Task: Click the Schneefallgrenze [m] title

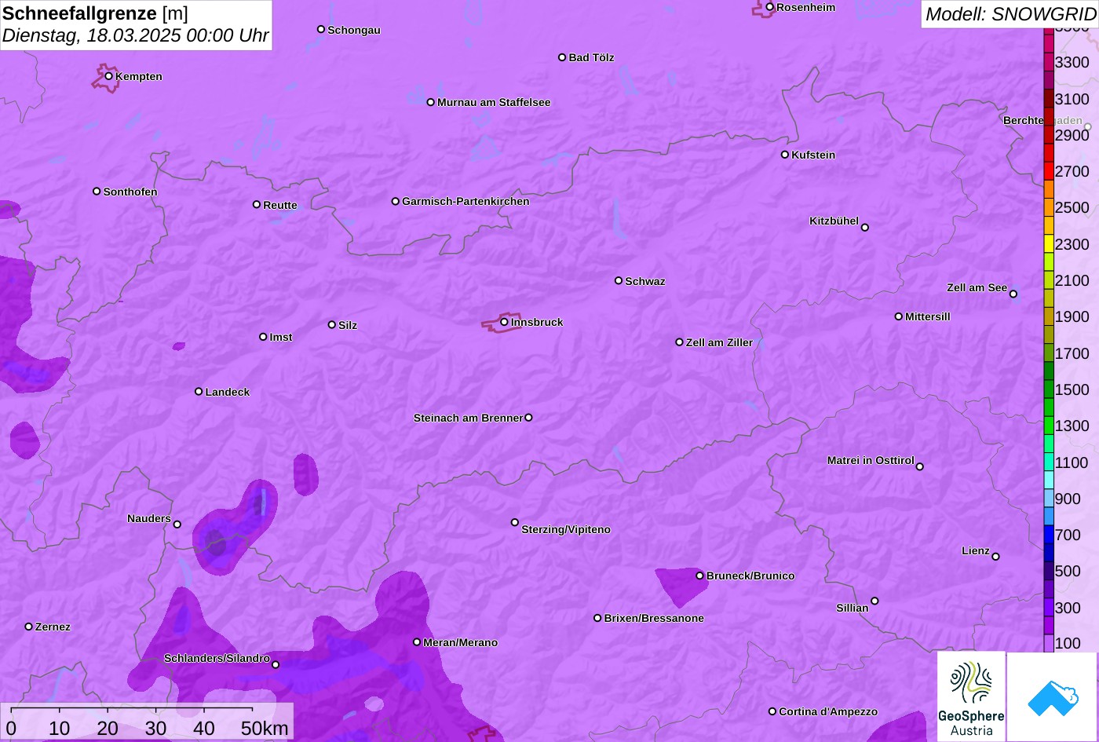Action: point(95,13)
